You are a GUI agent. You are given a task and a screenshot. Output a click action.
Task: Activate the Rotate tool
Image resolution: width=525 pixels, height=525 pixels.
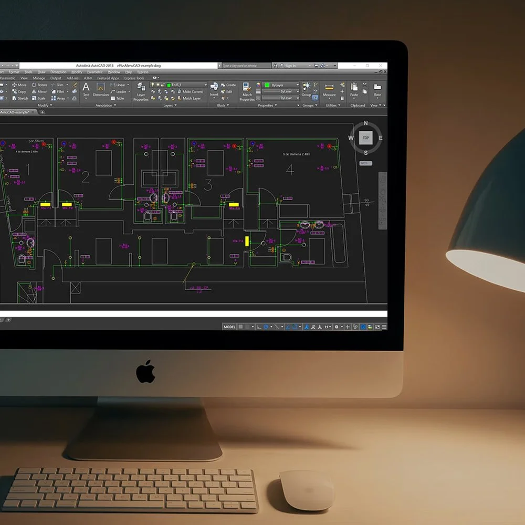[39, 85]
